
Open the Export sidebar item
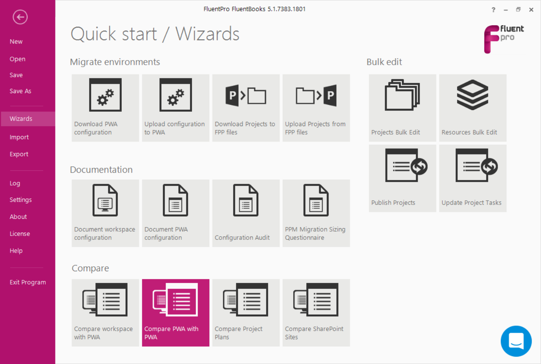(19, 154)
